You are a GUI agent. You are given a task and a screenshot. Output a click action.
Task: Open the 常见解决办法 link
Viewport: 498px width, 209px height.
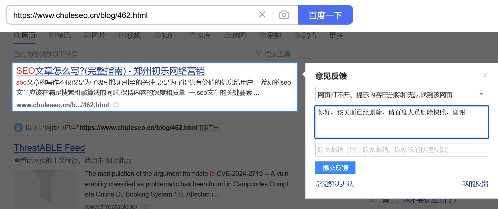click(x=334, y=184)
